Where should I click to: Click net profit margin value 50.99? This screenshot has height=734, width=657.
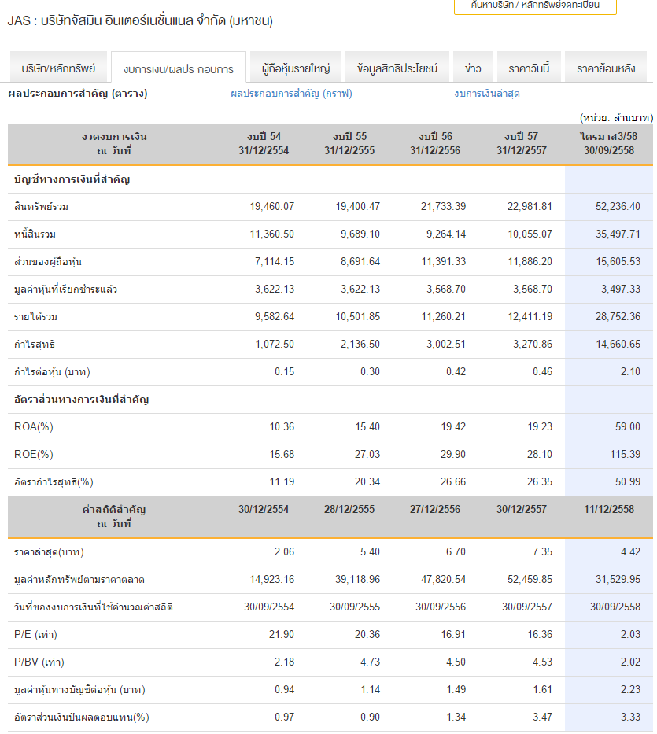628,482
